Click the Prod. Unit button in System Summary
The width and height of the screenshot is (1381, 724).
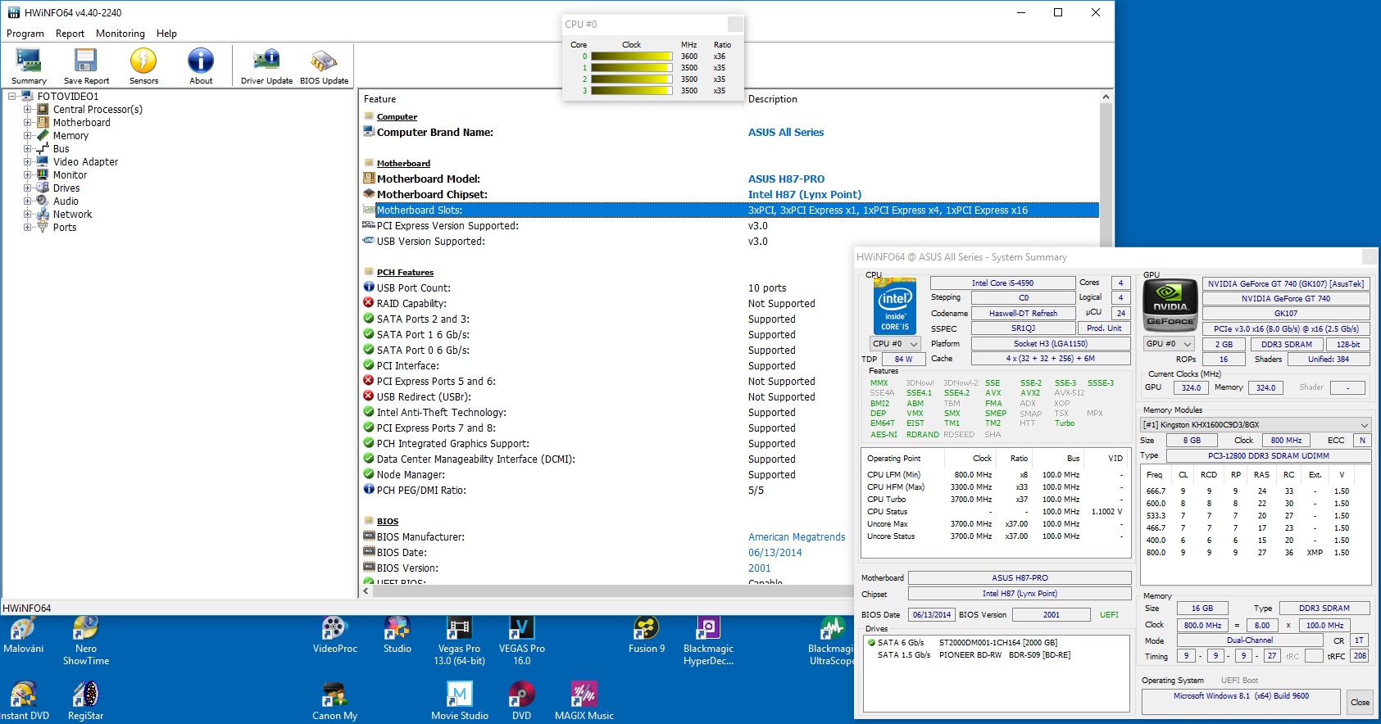pyautogui.click(x=1104, y=328)
